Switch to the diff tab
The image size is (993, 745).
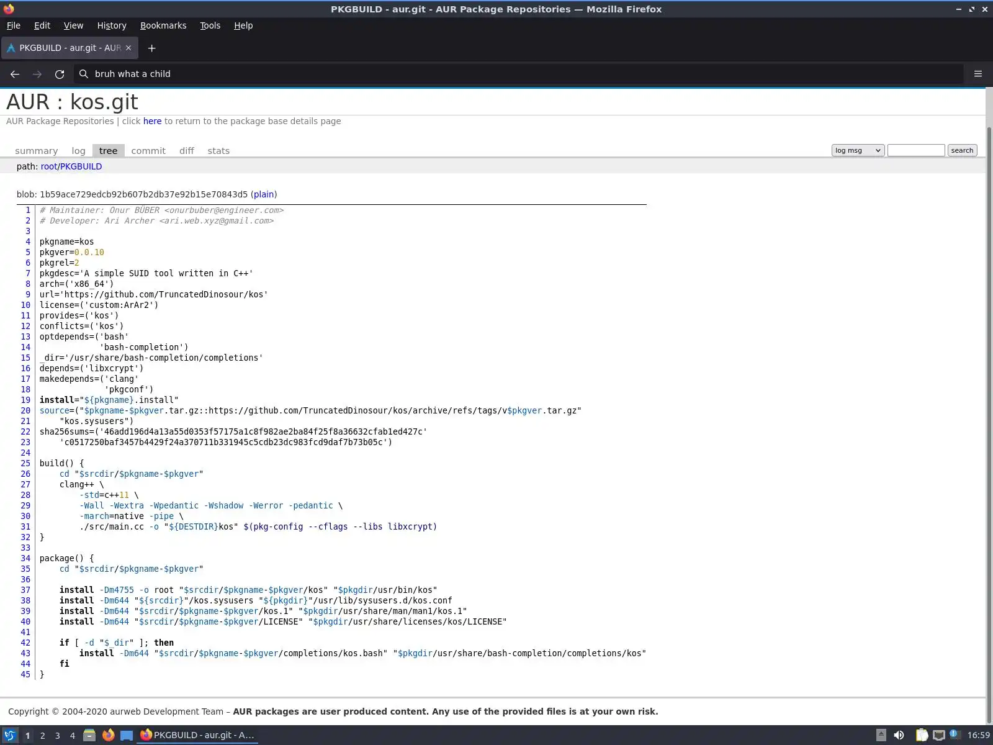pos(186,151)
